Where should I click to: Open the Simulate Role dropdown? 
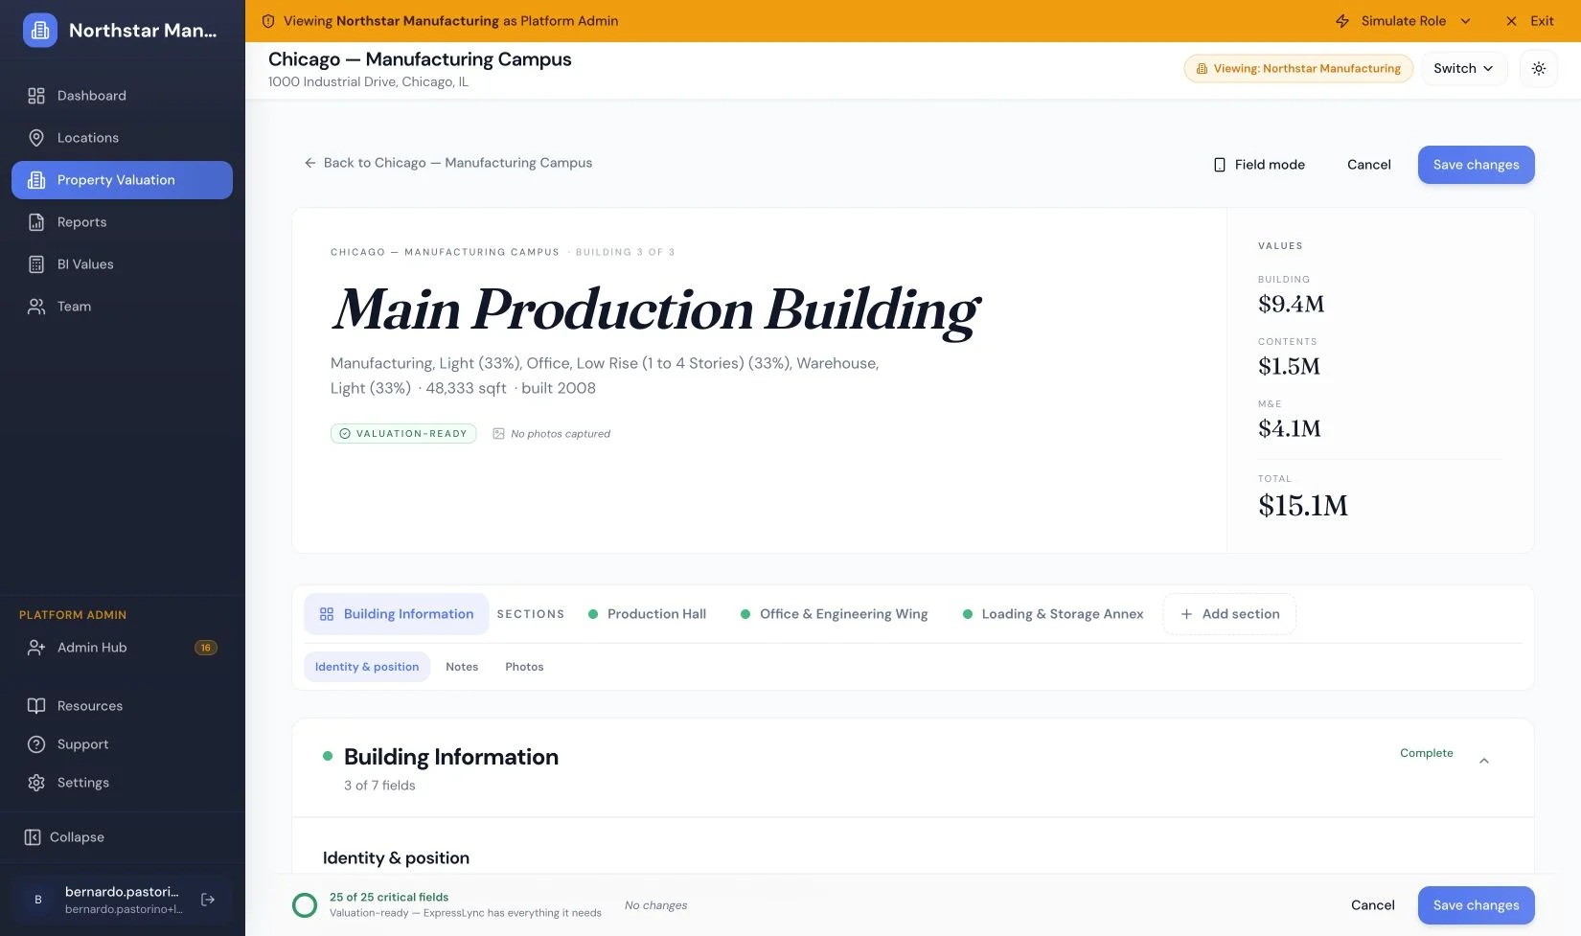(1403, 21)
